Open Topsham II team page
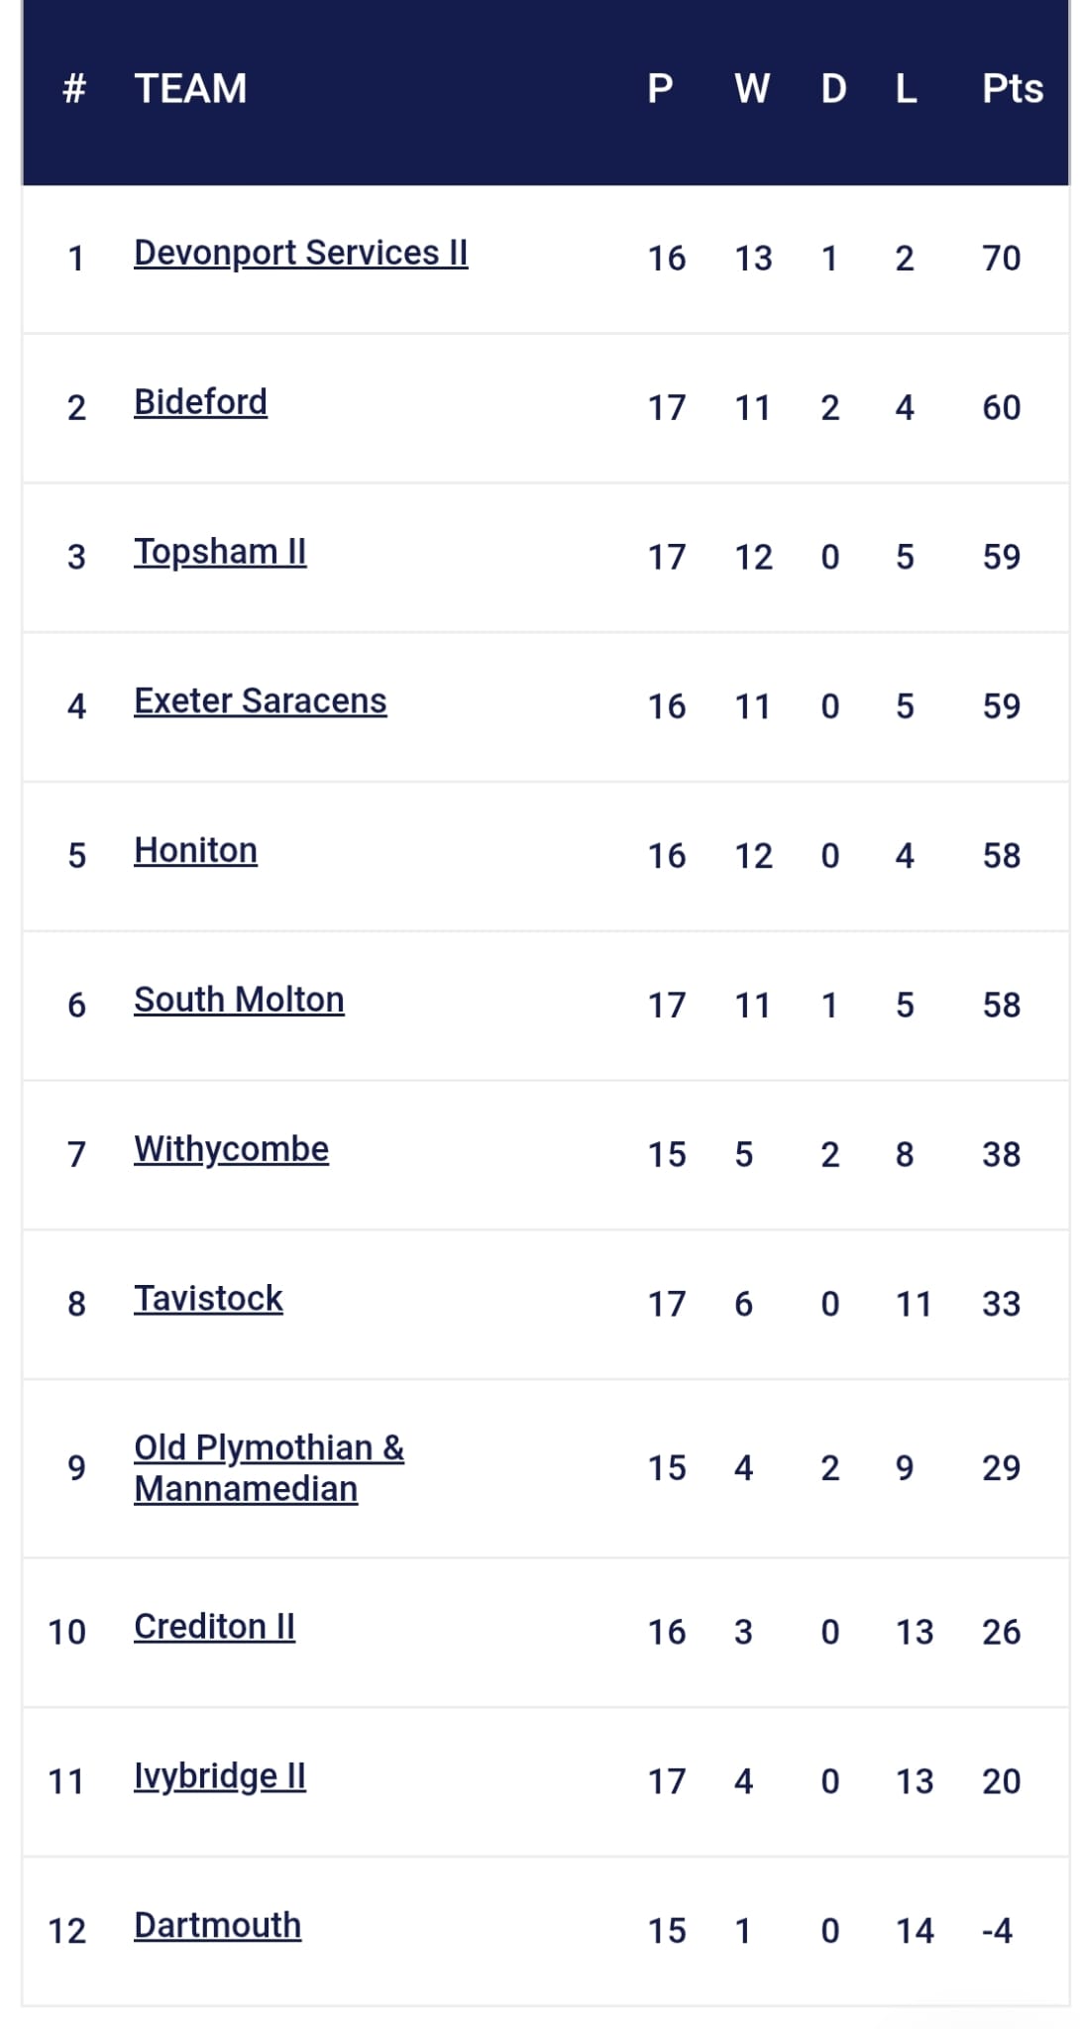Screen dimensions: 1080x2029 coord(220,552)
